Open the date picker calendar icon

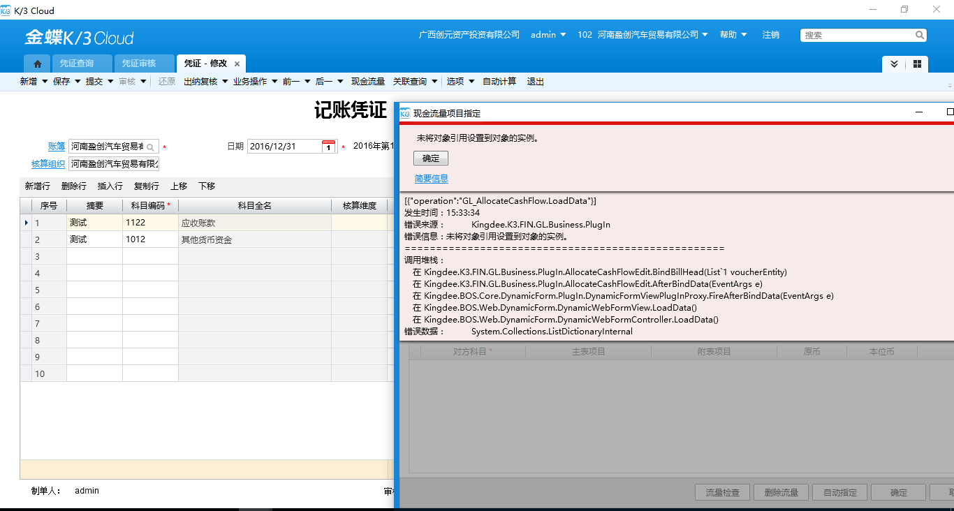(328, 147)
